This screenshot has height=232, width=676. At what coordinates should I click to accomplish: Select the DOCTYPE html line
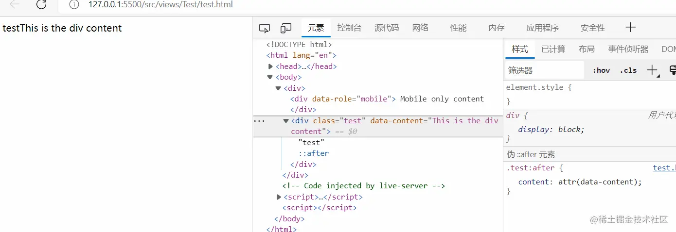299,45
